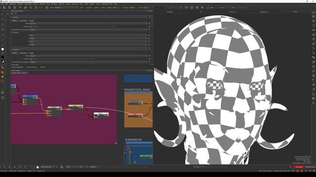The height and width of the screenshot is (177, 316).
Task: Click the white paint-bucket icon in bottom toolbar
Action: [x=38, y=167]
